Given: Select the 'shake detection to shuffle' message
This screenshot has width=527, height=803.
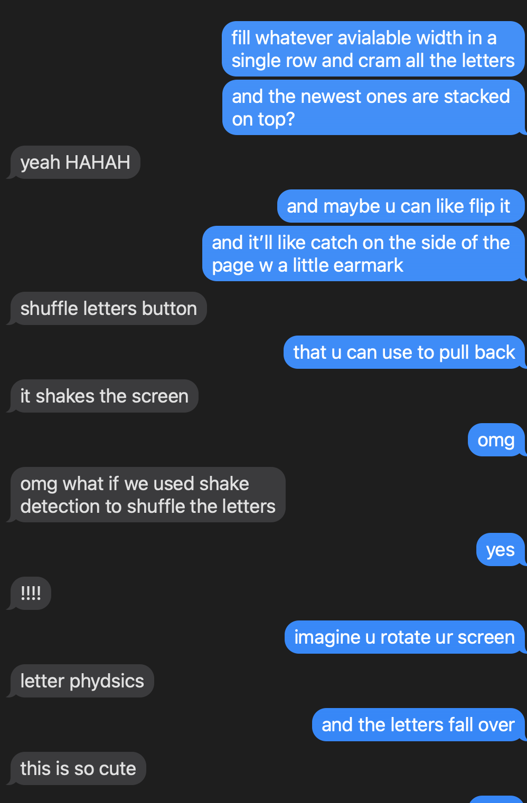Looking at the screenshot, I should (x=148, y=495).
